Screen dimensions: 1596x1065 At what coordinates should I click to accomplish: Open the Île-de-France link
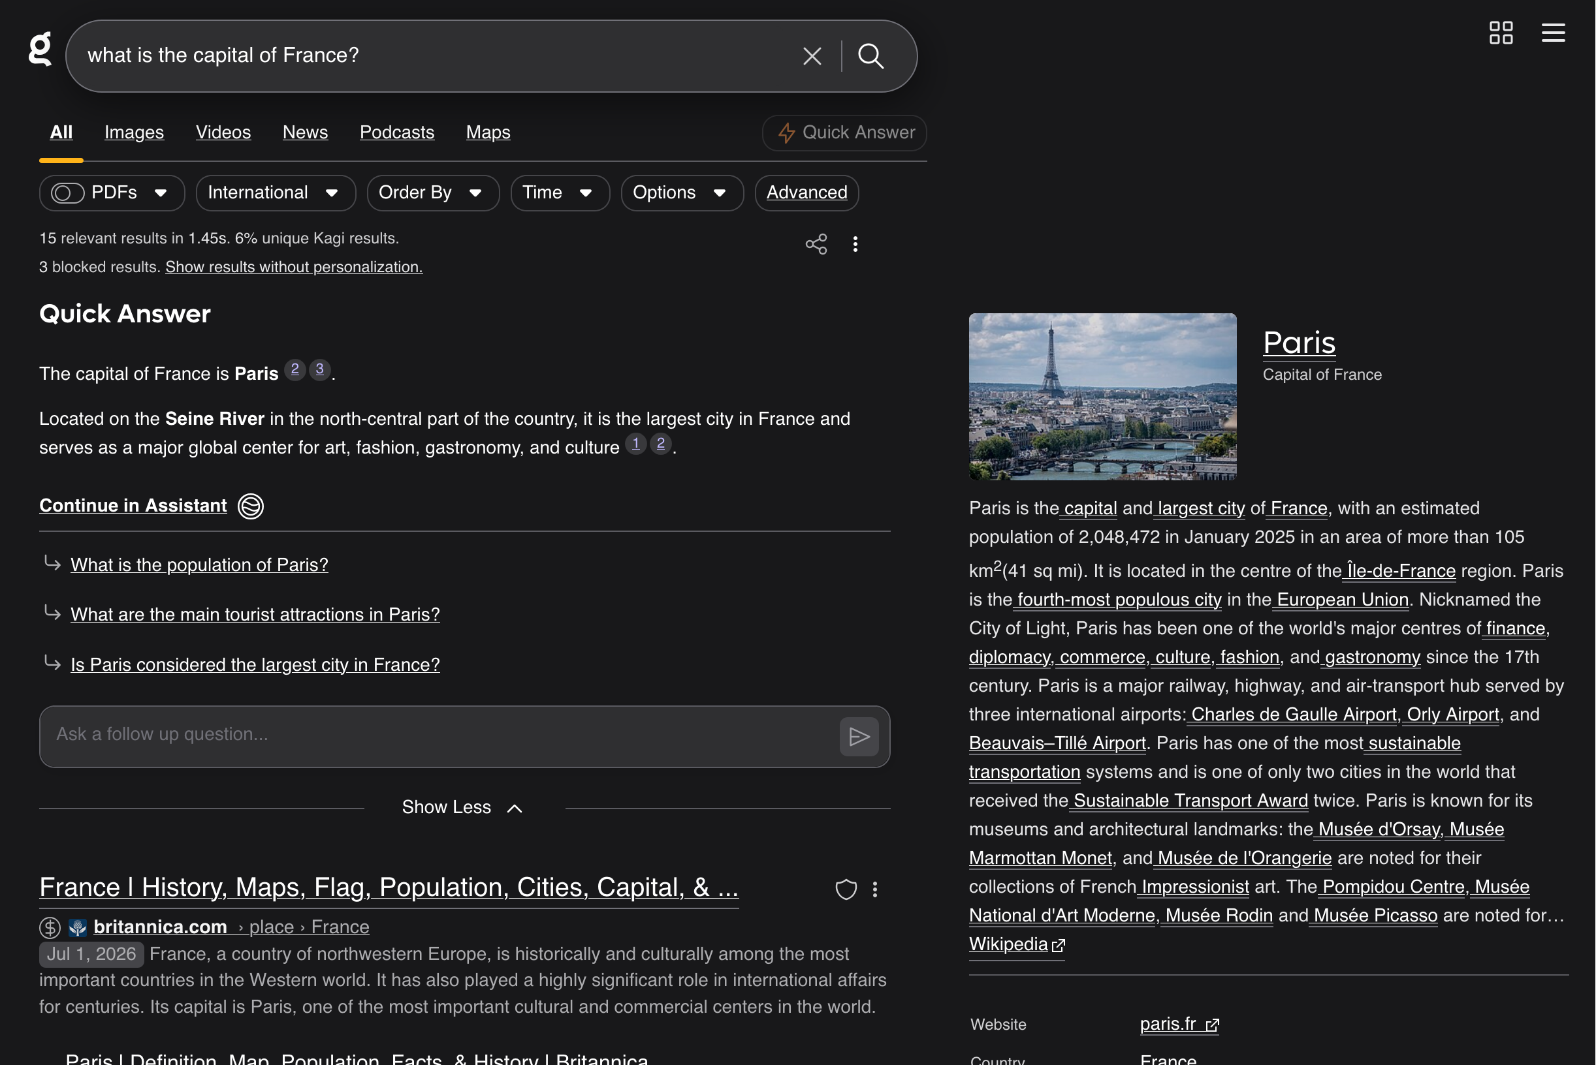click(x=1399, y=571)
